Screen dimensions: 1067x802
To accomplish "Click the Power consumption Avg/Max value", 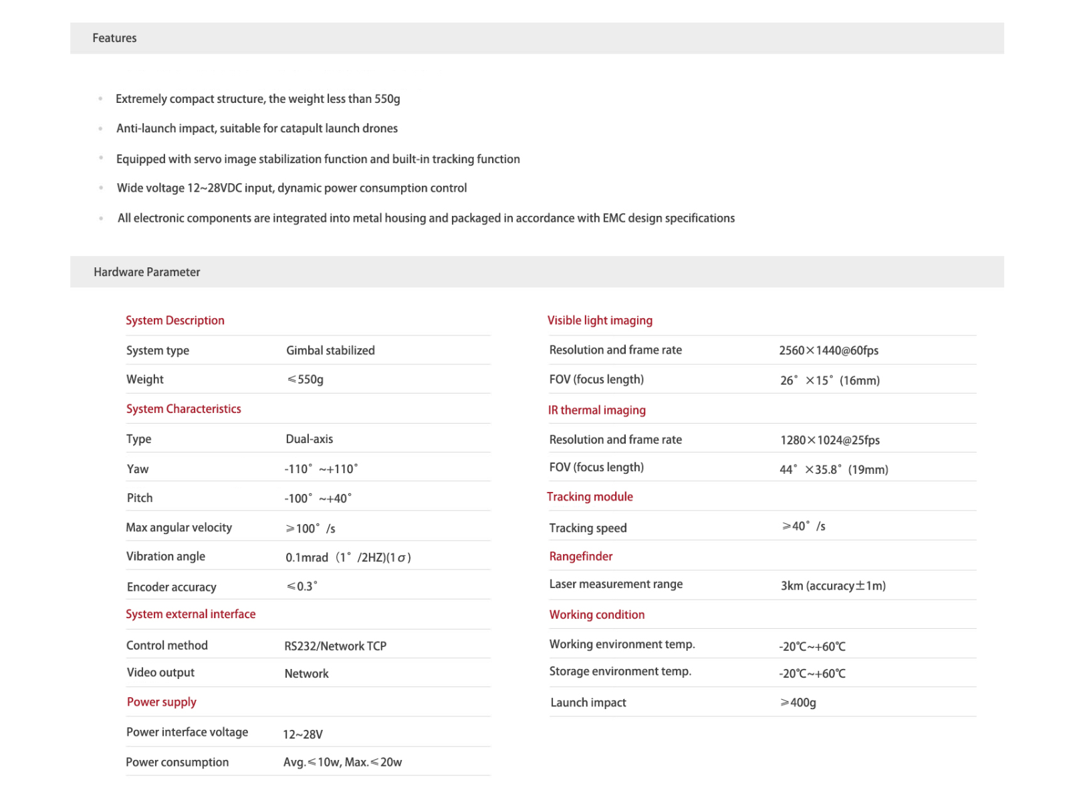I will 343,762.
